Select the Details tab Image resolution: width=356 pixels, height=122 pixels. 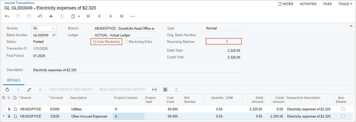(14, 80)
